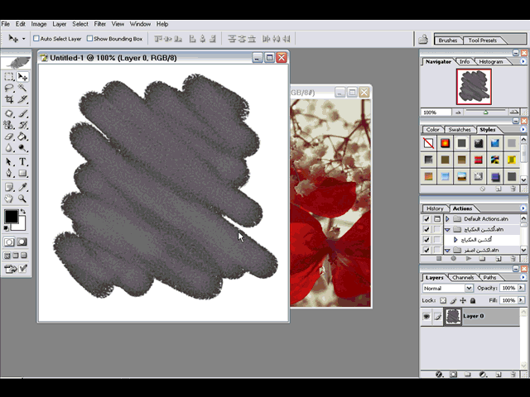This screenshot has width=530, height=397.
Task: Pick the Lasso tool
Action: (x=8, y=88)
